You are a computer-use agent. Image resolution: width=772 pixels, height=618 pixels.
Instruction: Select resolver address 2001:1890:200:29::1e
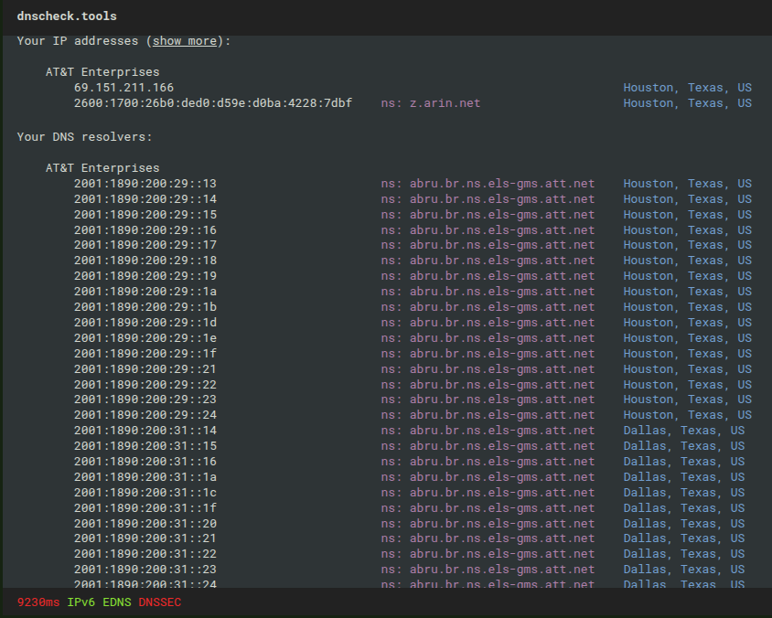145,338
